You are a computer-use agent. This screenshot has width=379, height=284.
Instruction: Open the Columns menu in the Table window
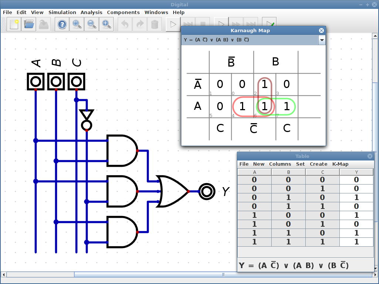tap(280, 164)
